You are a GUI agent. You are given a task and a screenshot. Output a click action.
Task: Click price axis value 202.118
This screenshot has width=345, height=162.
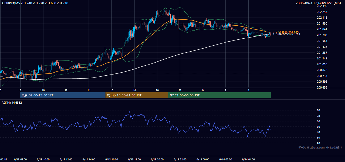point(322,18)
